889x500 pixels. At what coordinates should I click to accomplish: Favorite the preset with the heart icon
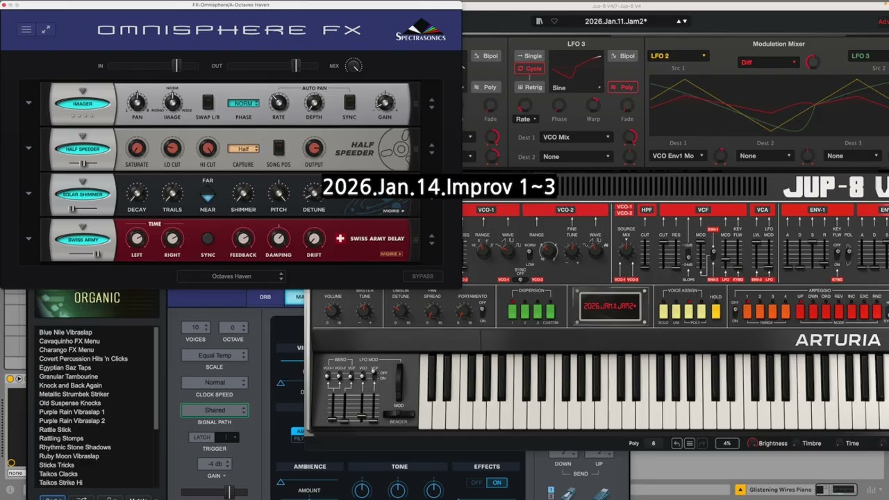[554, 22]
